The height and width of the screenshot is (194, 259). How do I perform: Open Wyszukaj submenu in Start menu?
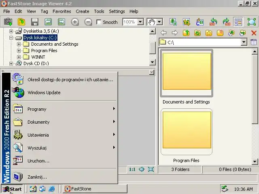64,148
